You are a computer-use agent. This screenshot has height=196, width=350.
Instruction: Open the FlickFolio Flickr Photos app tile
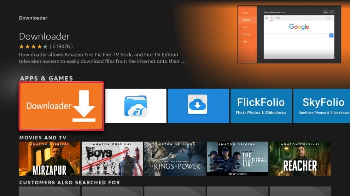(261, 106)
